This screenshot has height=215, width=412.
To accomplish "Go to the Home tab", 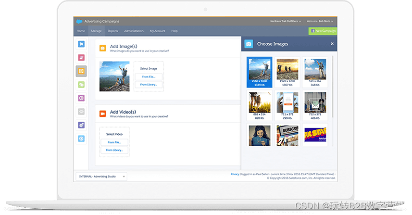I will (81, 31).
